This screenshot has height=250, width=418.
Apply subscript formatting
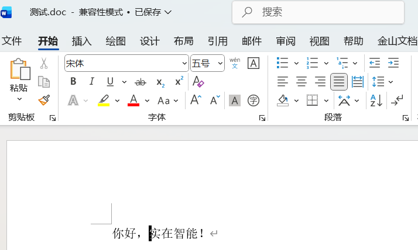pyautogui.click(x=160, y=82)
